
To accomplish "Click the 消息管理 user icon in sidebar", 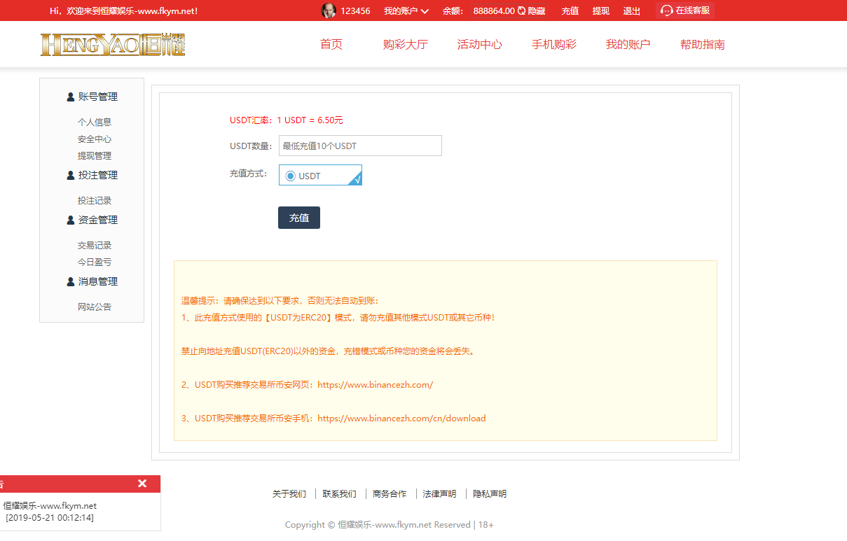I will (69, 281).
